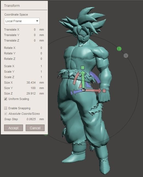
Task: Click the red X-axis translate arrow
Action: (x=94, y=90)
